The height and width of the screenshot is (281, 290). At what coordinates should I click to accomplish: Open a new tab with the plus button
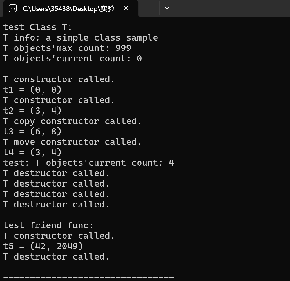[x=150, y=8]
